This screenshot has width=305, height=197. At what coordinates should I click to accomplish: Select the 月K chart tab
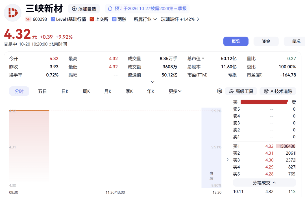coord(108,91)
